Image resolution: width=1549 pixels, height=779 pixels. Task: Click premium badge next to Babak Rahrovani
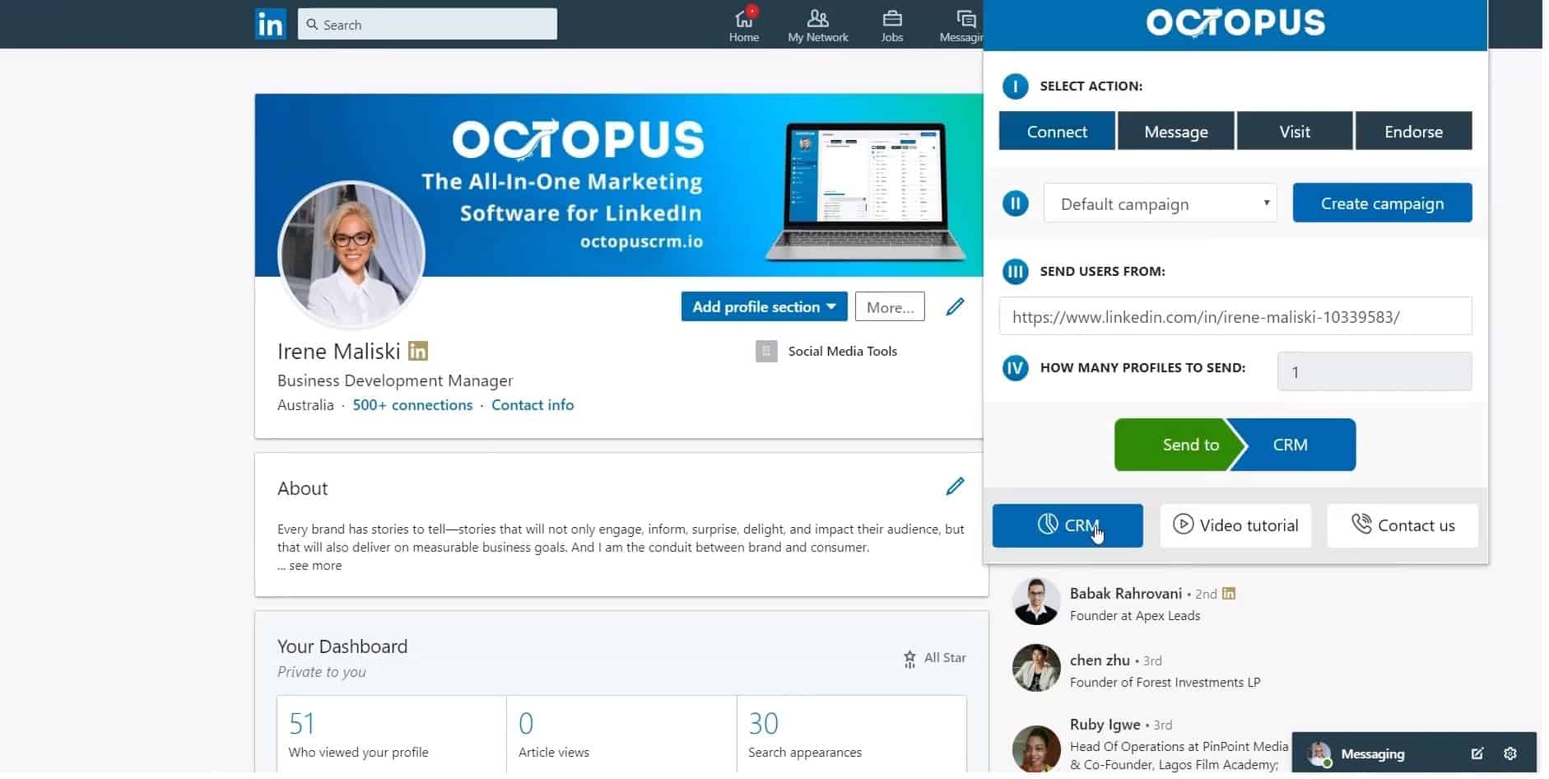(1229, 594)
